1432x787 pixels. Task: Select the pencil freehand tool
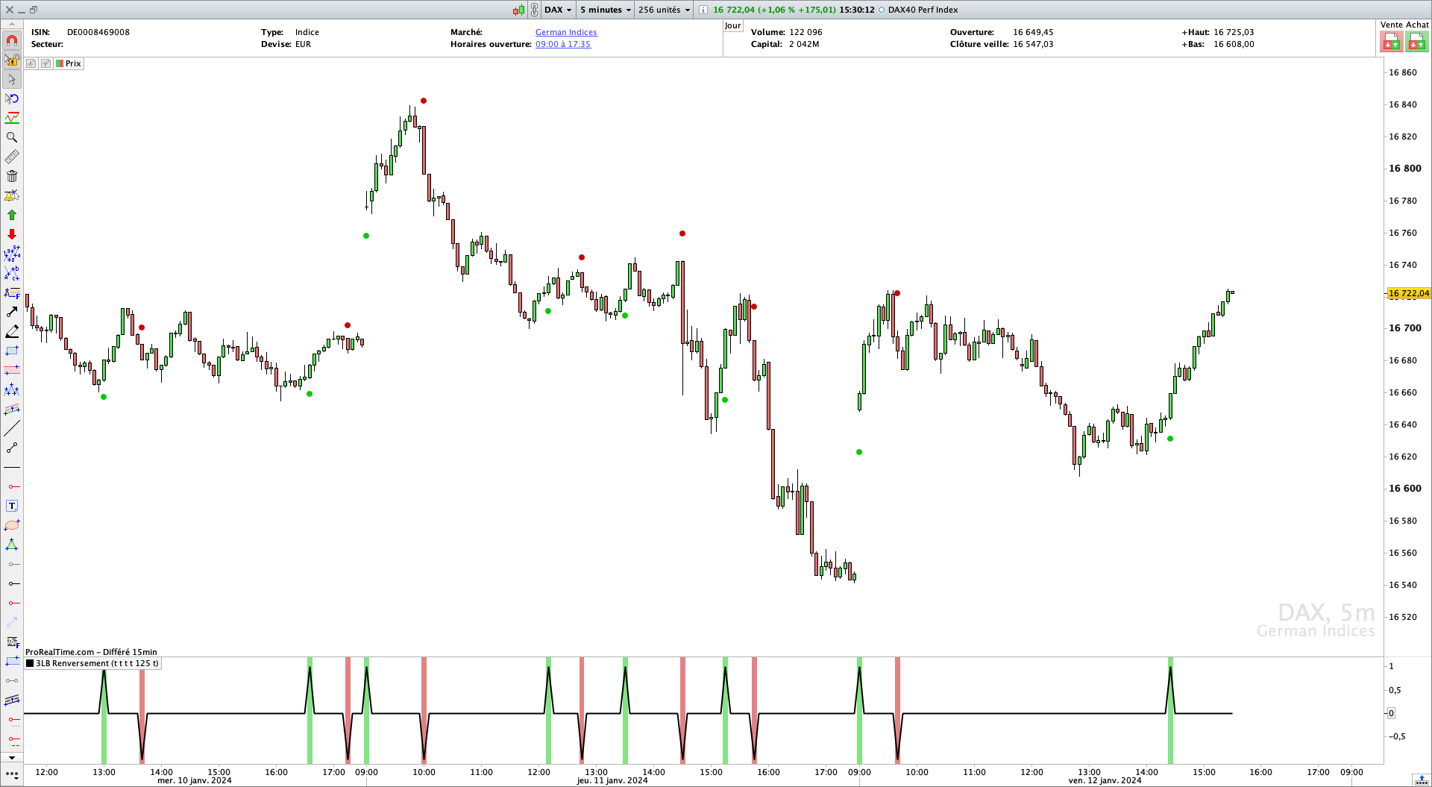[x=12, y=331]
